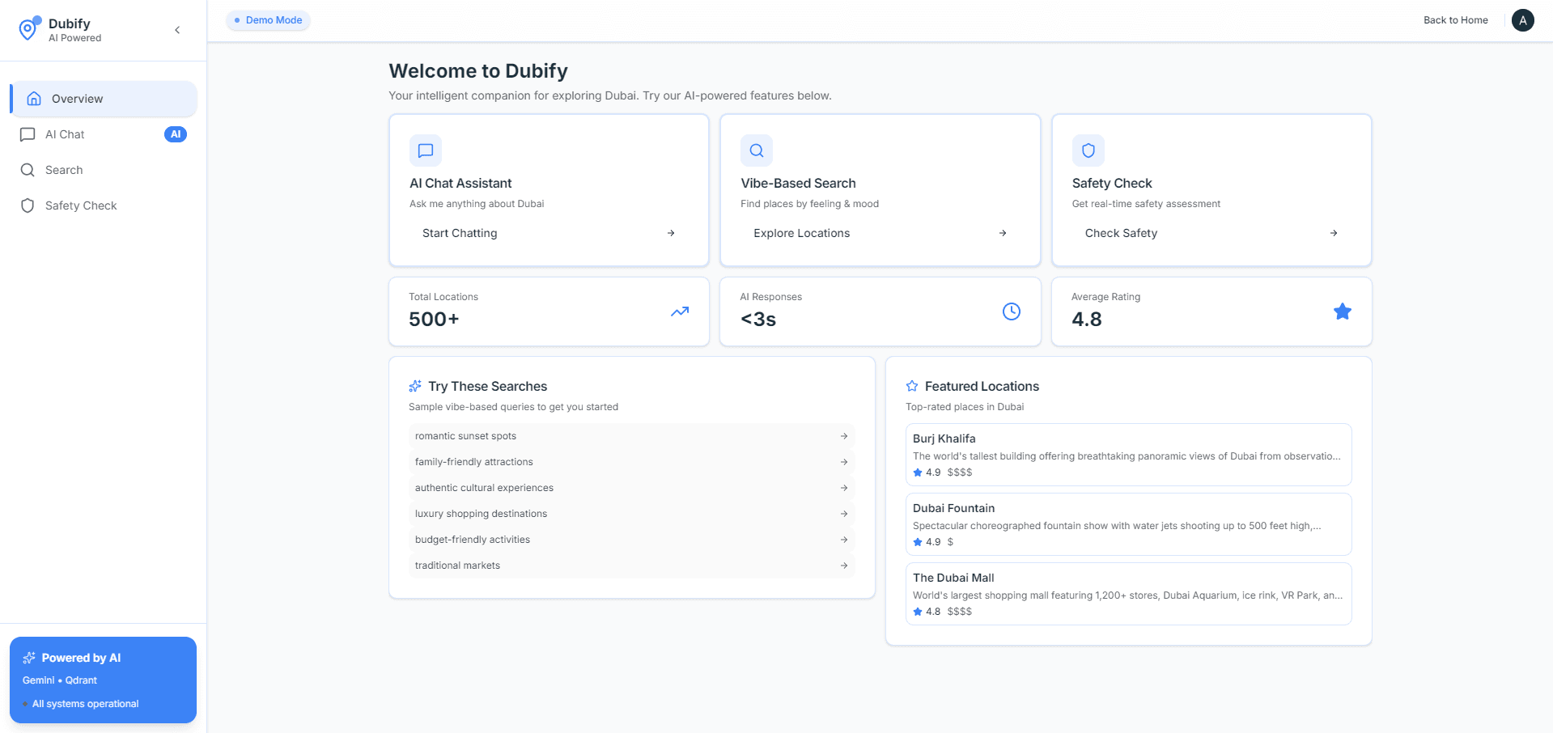Switch to the Safety Check sidebar item
The height and width of the screenshot is (733, 1553).
click(x=80, y=205)
